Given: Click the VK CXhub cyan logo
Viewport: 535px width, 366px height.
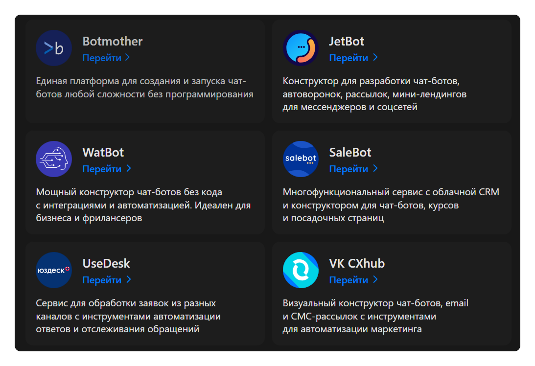Looking at the screenshot, I should point(301,270).
